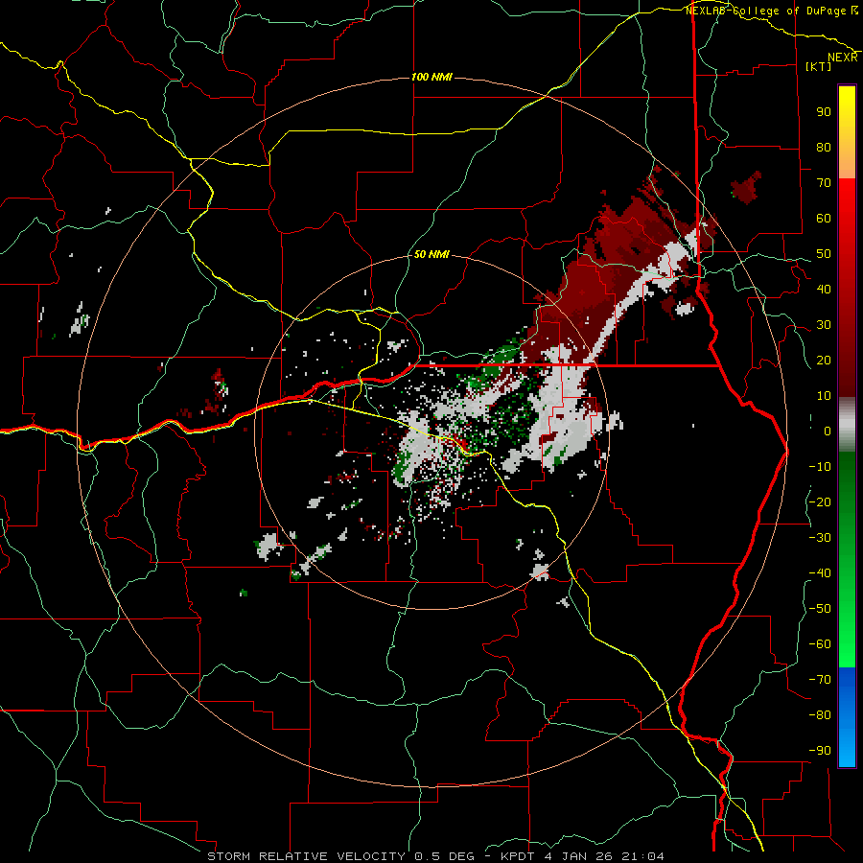Click the 100 NMI range ring label
863x863 pixels.
pos(431,77)
